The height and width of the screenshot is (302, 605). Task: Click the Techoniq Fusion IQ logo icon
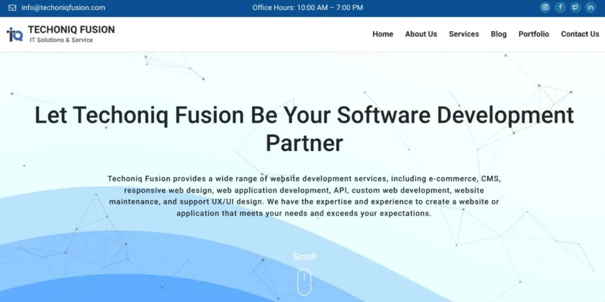click(15, 34)
